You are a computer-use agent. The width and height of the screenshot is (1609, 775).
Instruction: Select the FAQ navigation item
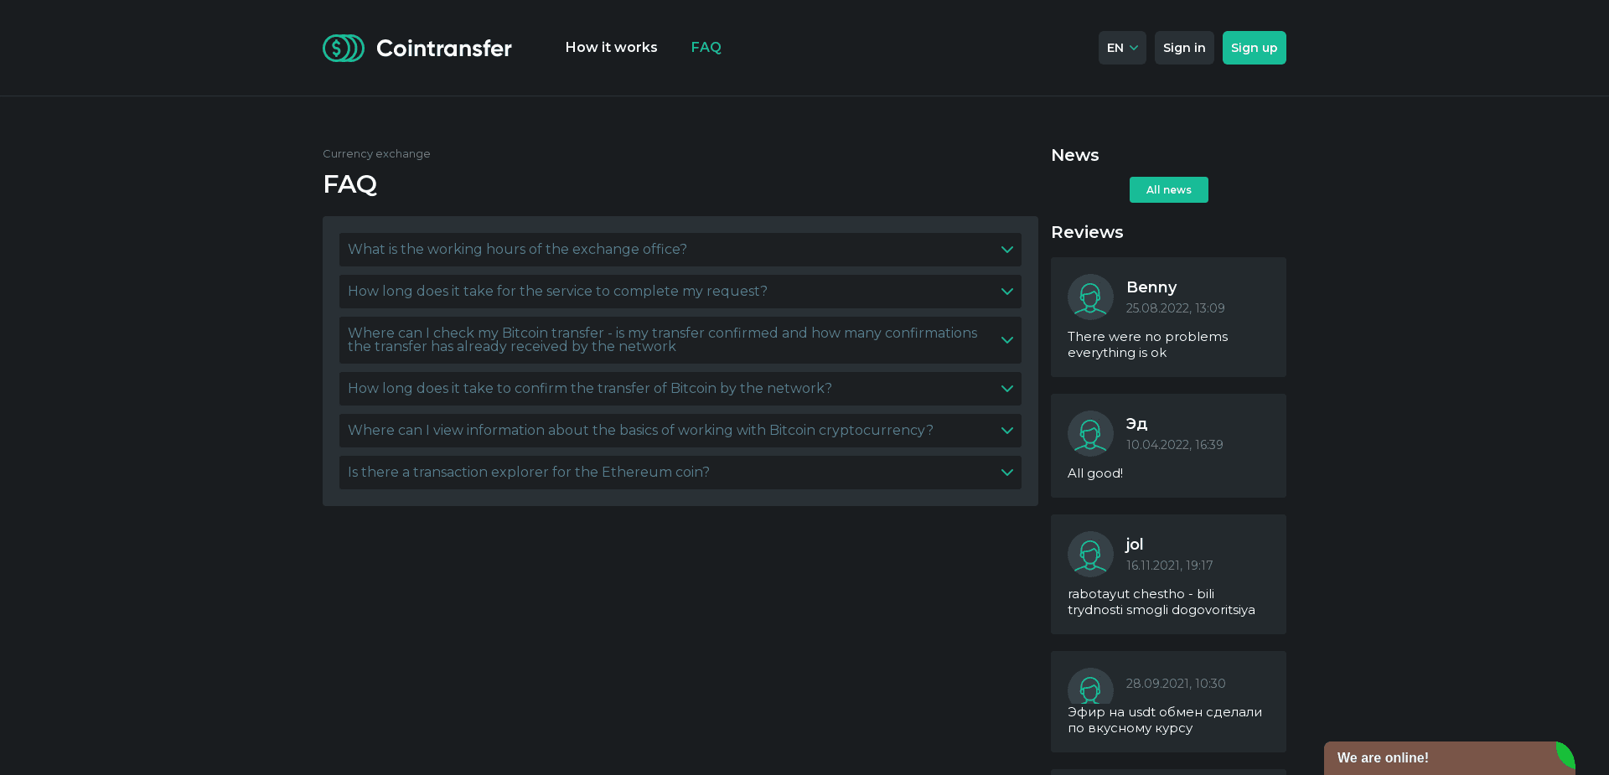click(706, 48)
